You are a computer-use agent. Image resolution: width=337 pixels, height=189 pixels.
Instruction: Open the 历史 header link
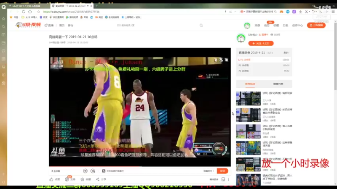tap(286, 25)
